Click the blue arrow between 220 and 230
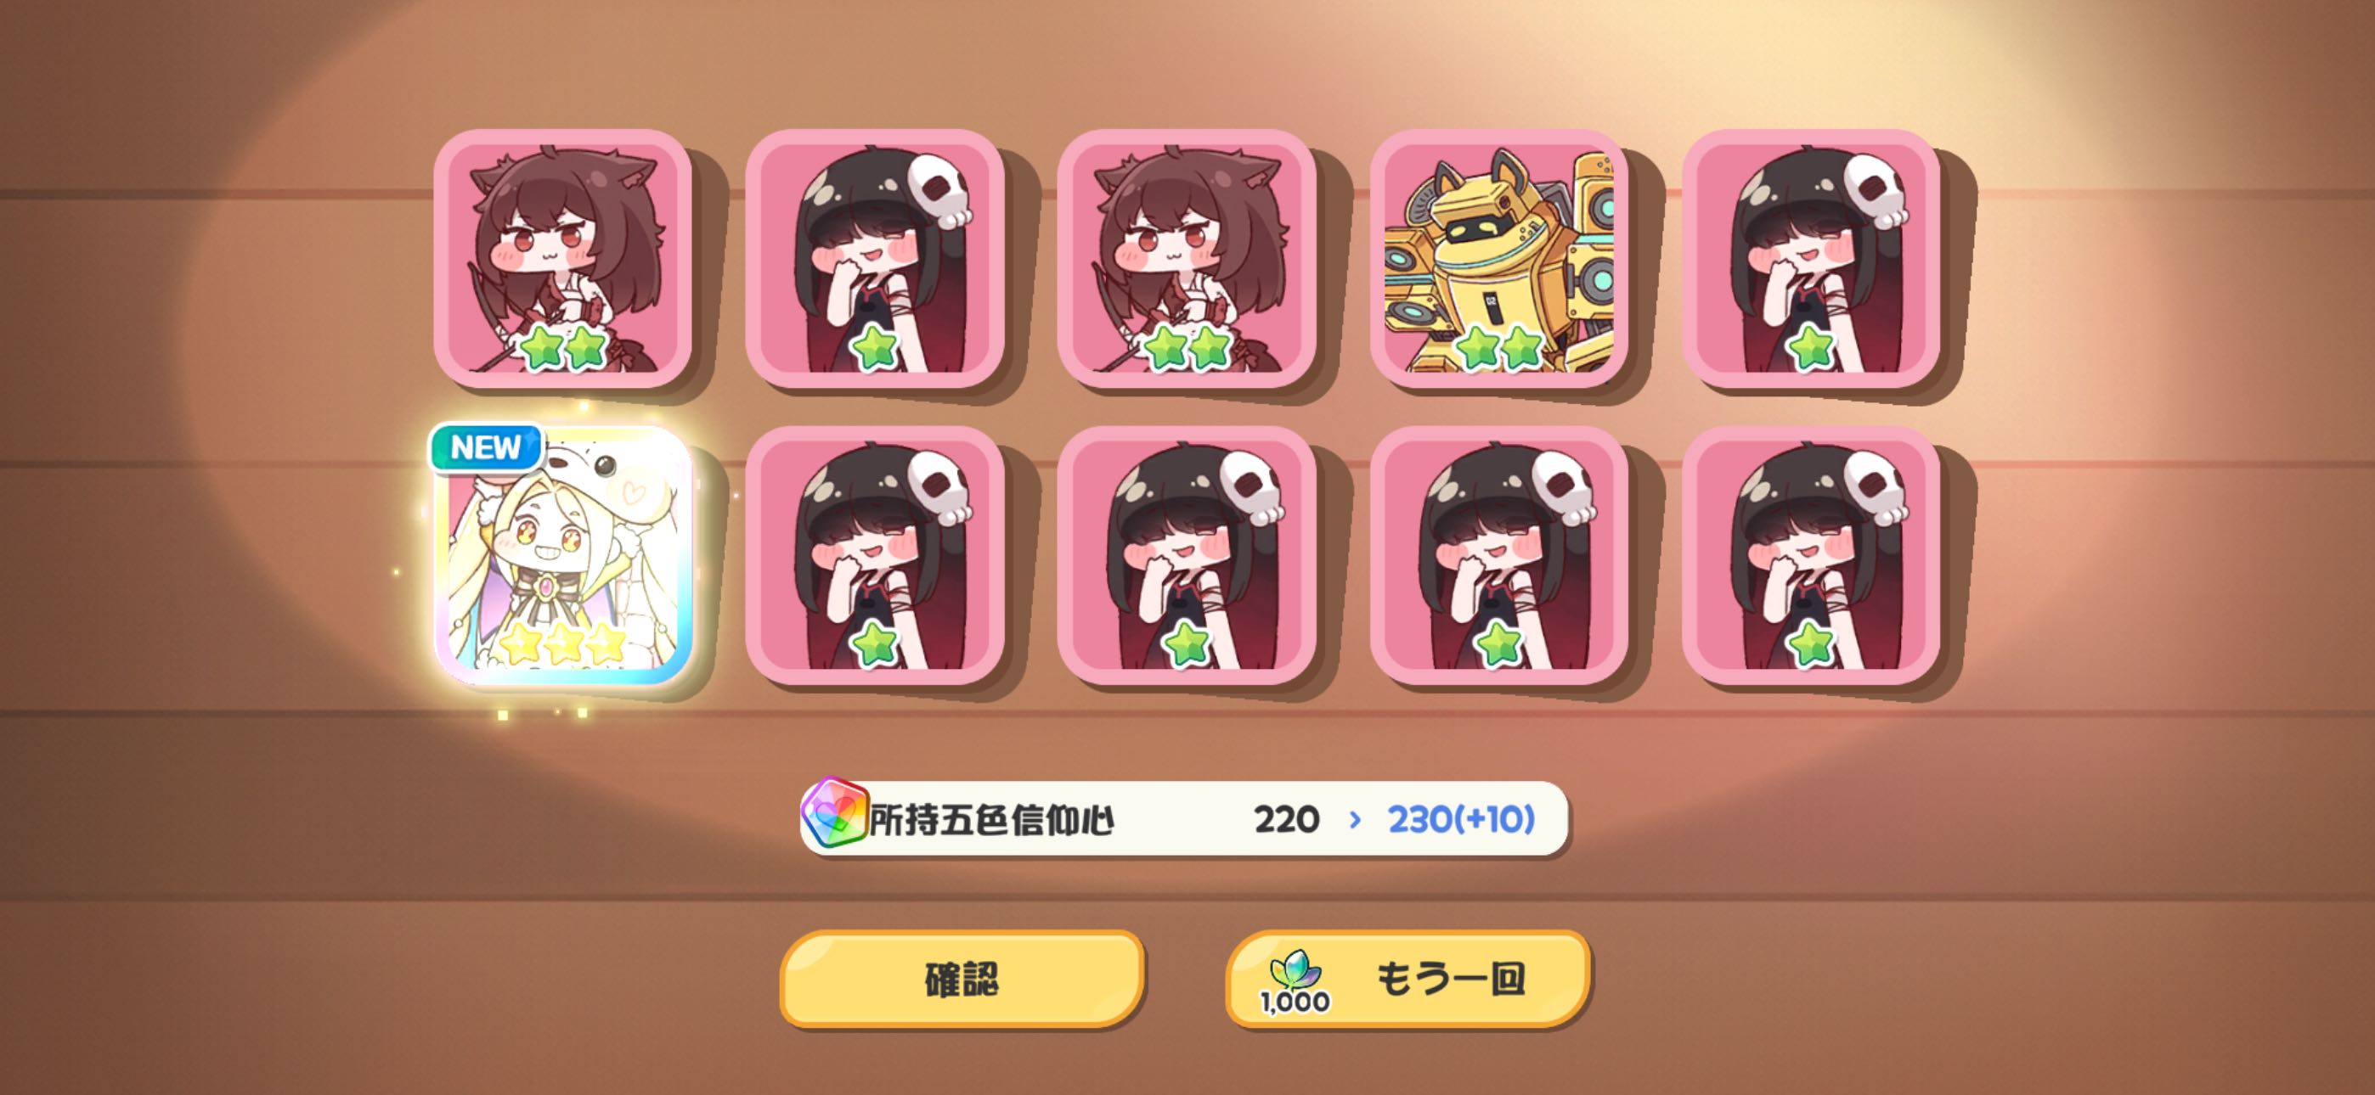2375x1095 pixels. (x=1354, y=819)
